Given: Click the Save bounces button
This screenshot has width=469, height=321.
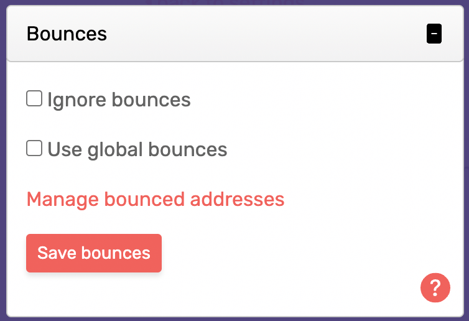Looking at the screenshot, I should 94,253.
